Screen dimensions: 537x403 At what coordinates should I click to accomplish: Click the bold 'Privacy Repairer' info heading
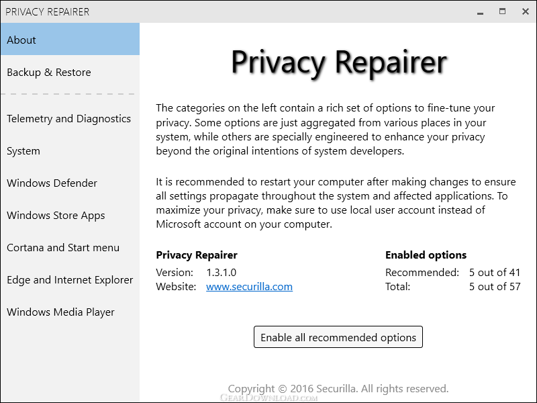(x=197, y=255)
